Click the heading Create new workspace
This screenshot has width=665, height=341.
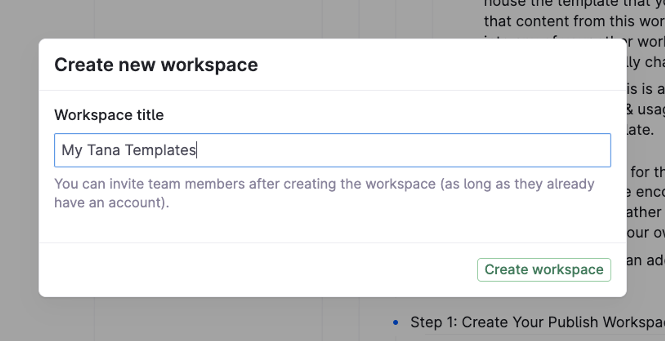coord(156,64)
